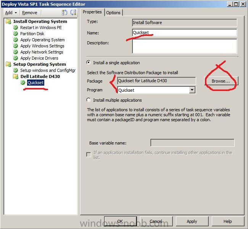Select the Setup windows and ConfigMgr step

pyautogui.click(x=48, y=70)
